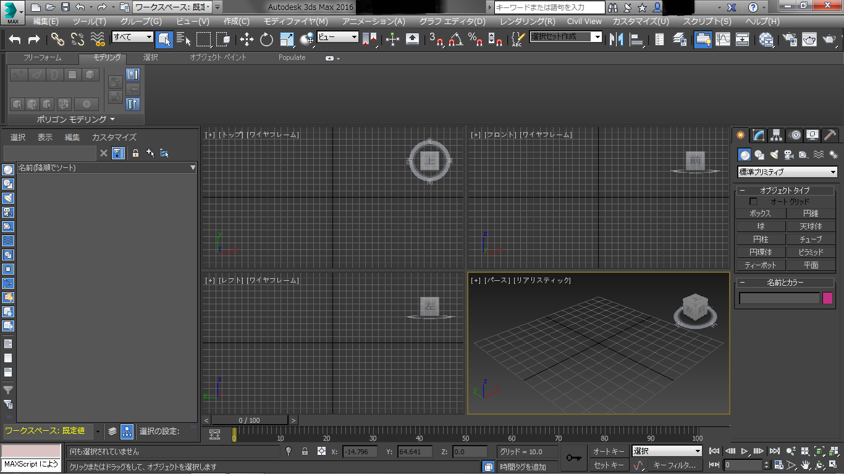The width and height of the screenshot is (844, 474).
Task: Click the Select and Link chain icon
Action: (x=57, y=39)
